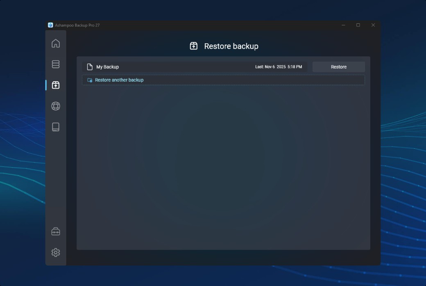Select the backup plans icon in the sidebar
Image resolution: width=426 pixels, height=286 pixels.
[x=56, y=64]
